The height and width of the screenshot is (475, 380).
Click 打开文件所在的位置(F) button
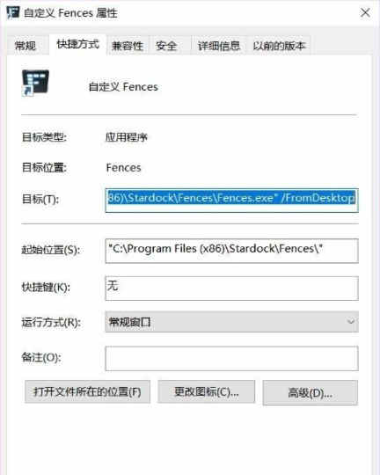click(87, 392)
